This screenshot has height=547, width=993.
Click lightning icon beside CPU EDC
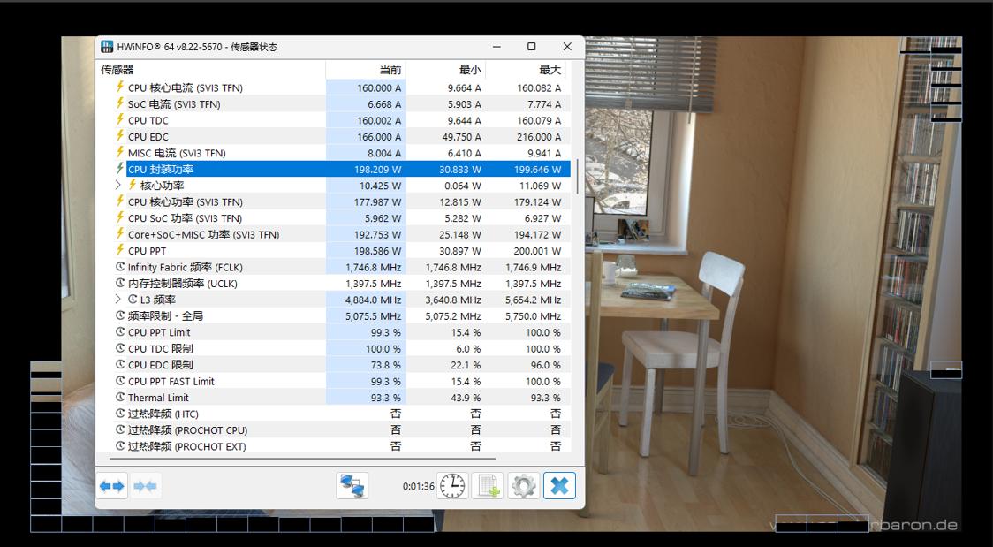coord(119,136)
